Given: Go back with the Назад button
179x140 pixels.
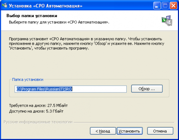Looking at the screenshot, I should [103, 131].
